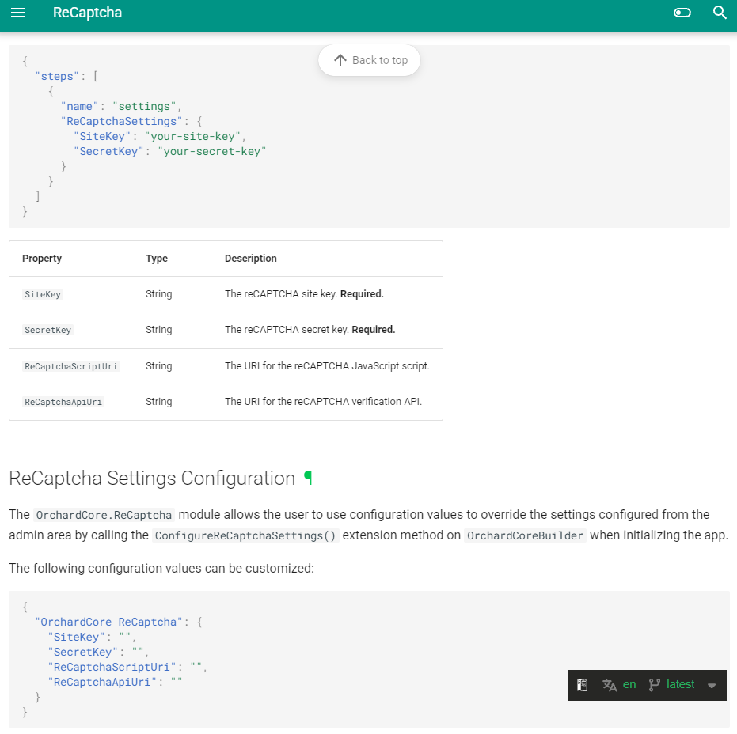
Task: Select the latest version label
Action: (x=680, y=685)
